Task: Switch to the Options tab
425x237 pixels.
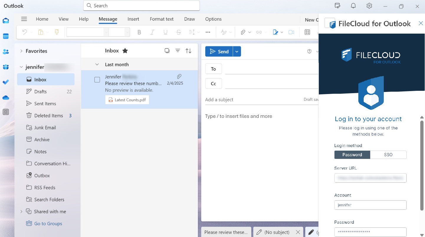Action: (x=214, y=19)
